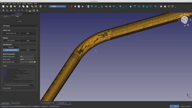Set the front view cube icon
The width and height of the screenshot is (192, 108).
131,6
